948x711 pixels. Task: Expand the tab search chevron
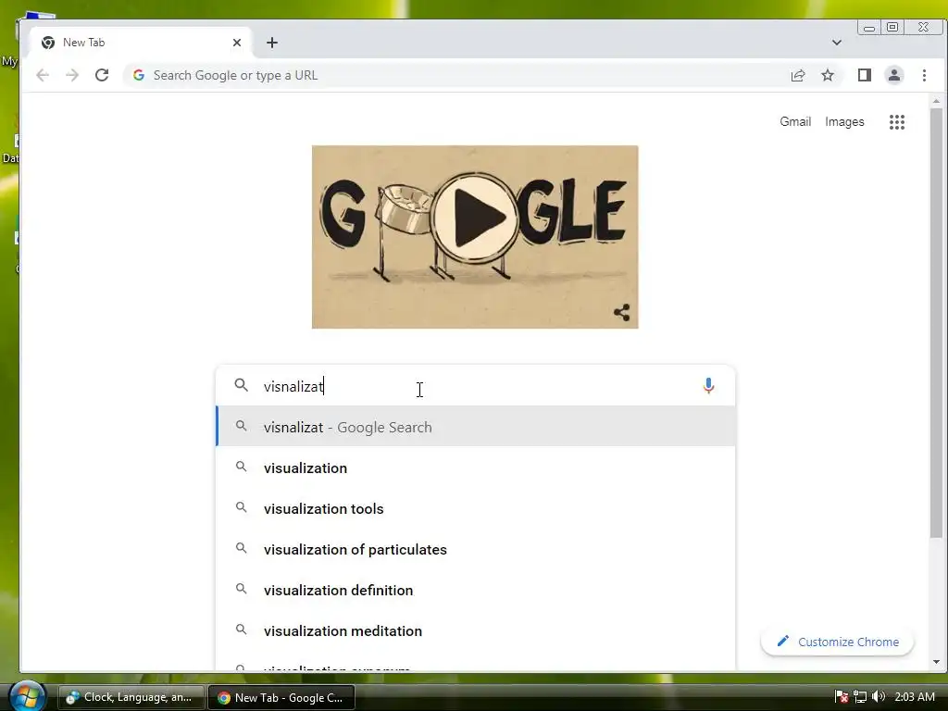[837, 43]
